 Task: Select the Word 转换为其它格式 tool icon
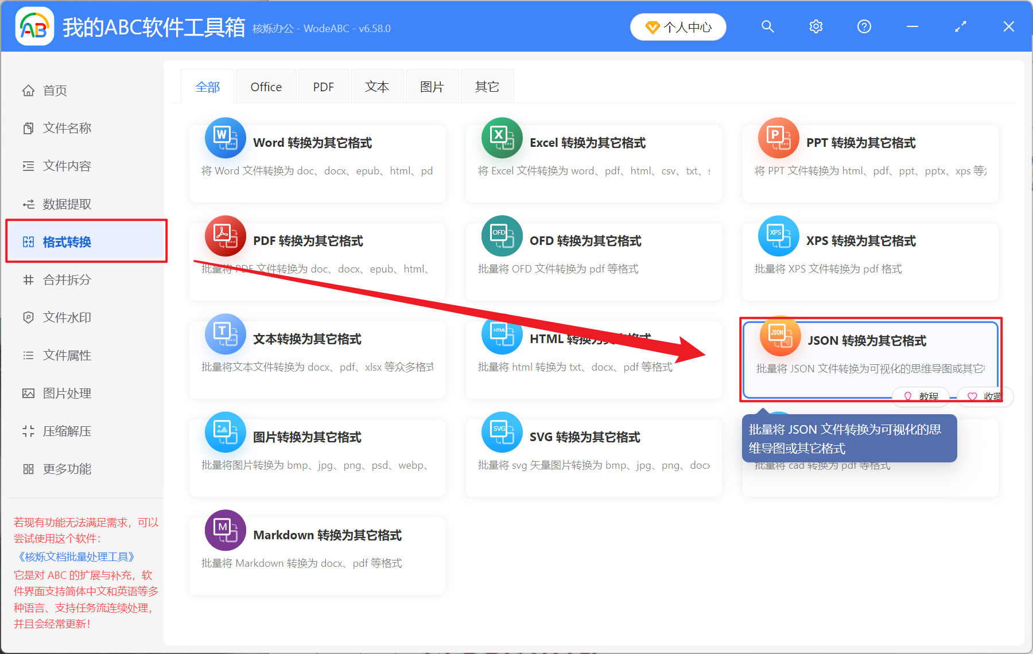click(225, 138)
